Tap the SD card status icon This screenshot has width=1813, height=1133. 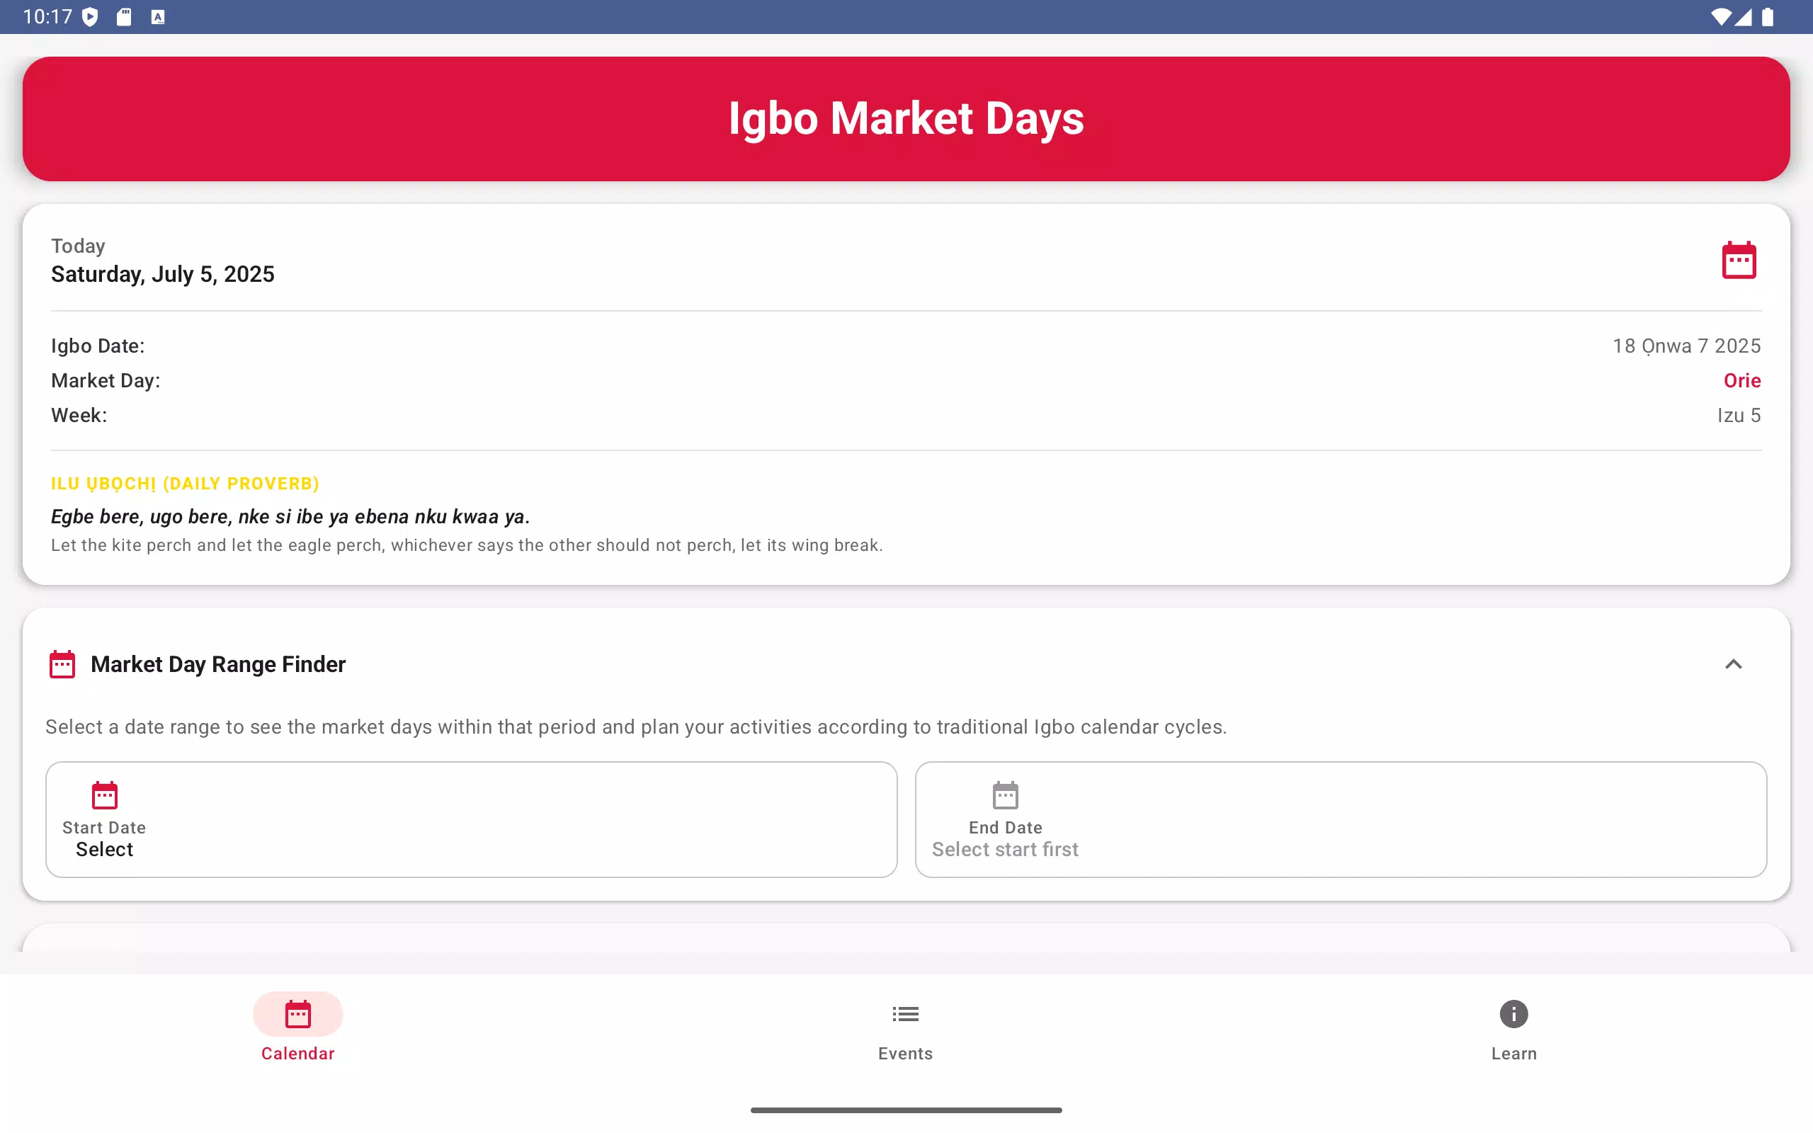125,16
